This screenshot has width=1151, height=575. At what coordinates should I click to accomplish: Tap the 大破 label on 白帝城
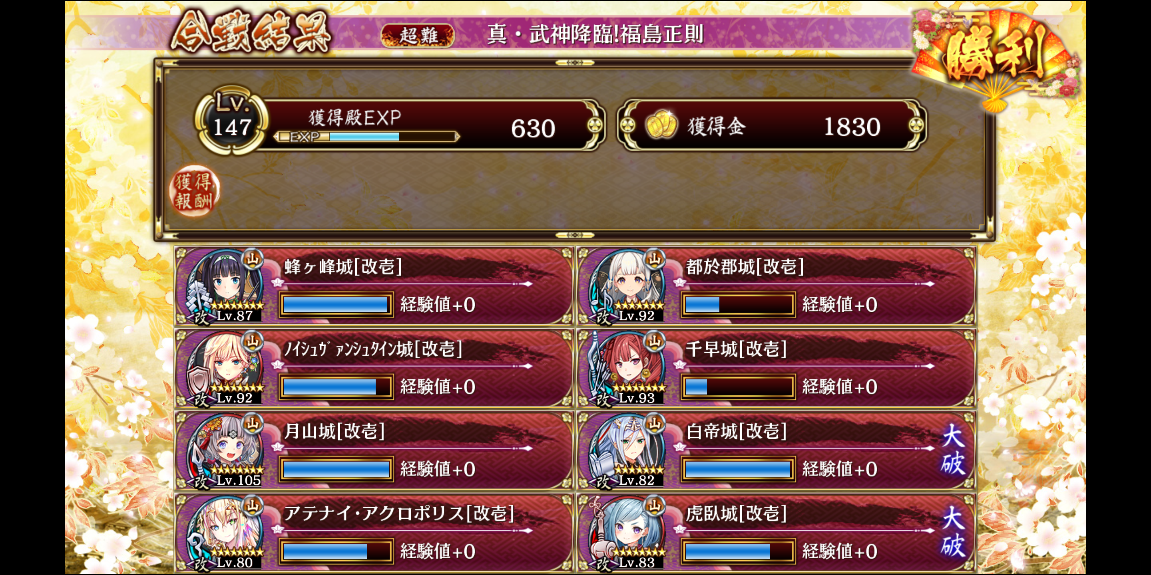953,450
